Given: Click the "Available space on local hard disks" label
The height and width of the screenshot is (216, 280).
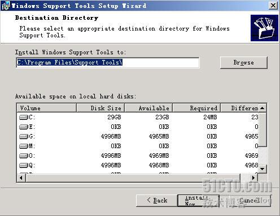Looking at the screenshot, I should (76, 96).
